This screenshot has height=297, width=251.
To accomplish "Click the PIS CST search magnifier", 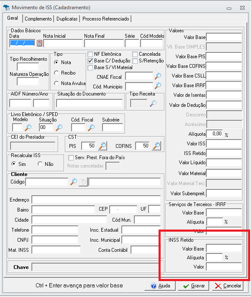I will coord(102,146).
